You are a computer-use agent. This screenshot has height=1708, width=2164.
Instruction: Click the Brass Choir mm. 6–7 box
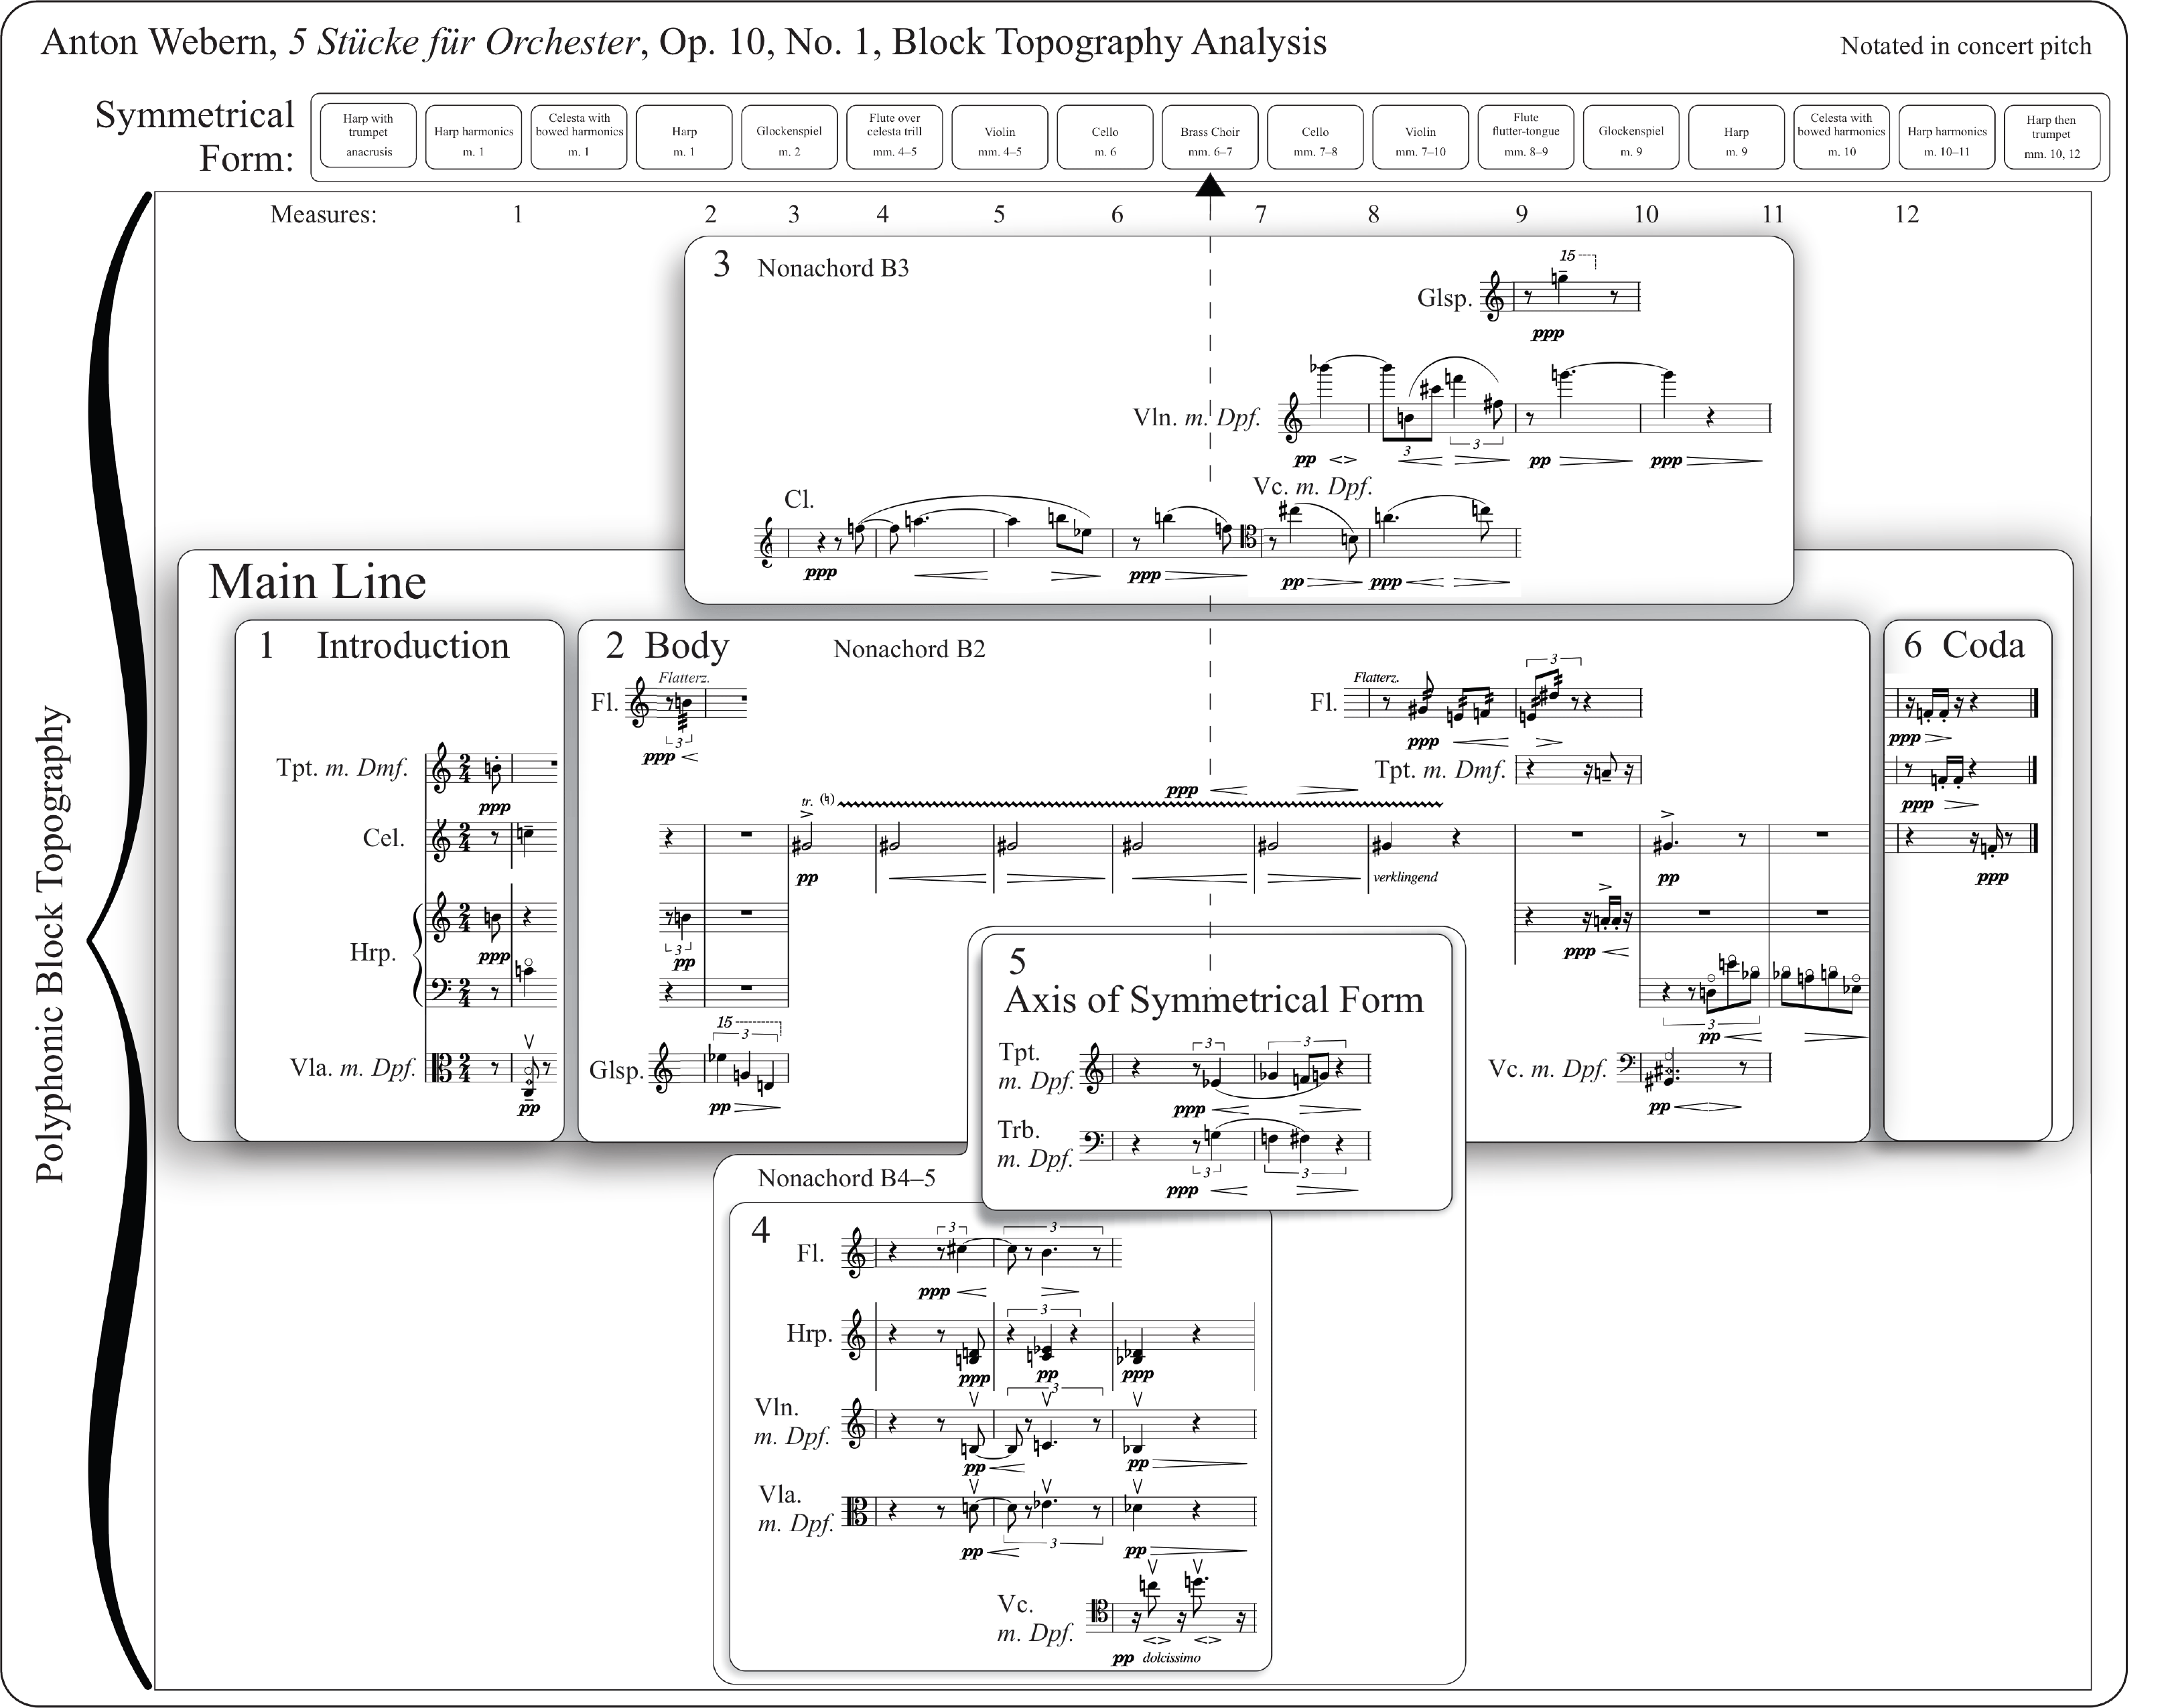click(x=1209, y=137)
